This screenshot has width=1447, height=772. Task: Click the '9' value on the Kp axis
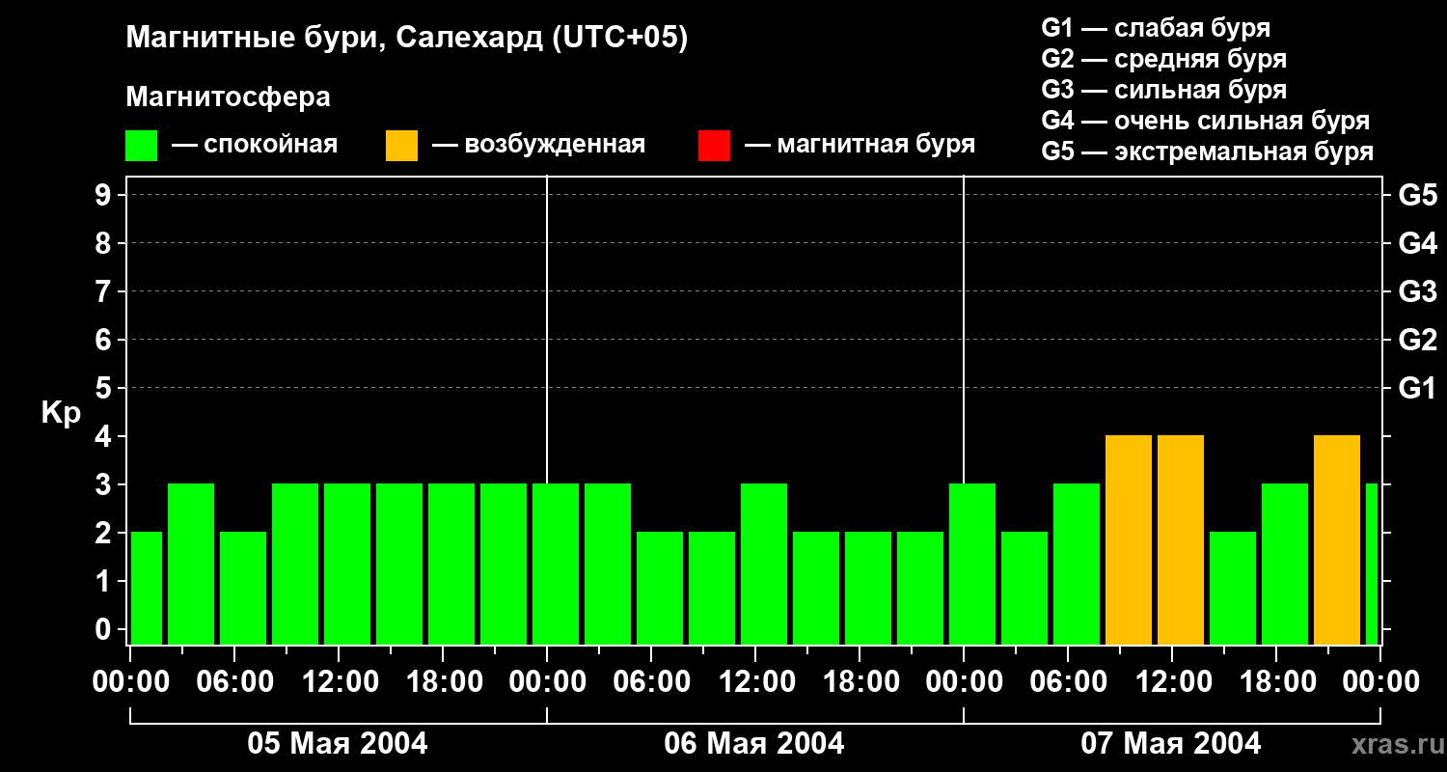(x=104, y=195)
